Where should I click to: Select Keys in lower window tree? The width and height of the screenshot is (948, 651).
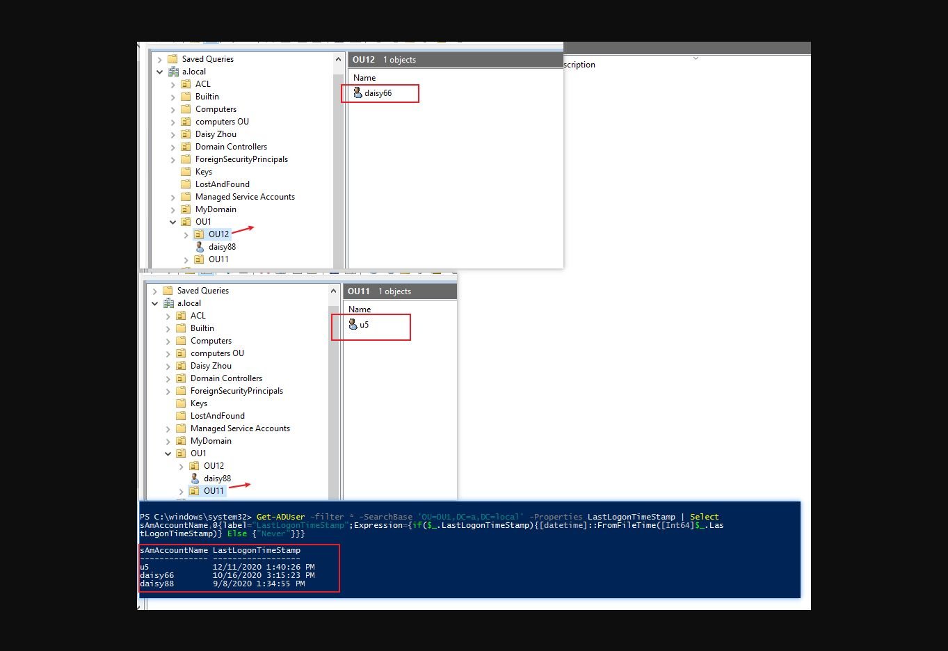click(199, 403)
